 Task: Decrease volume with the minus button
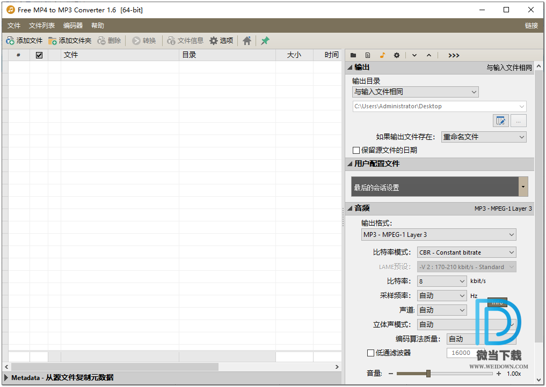tap(391, 374)
